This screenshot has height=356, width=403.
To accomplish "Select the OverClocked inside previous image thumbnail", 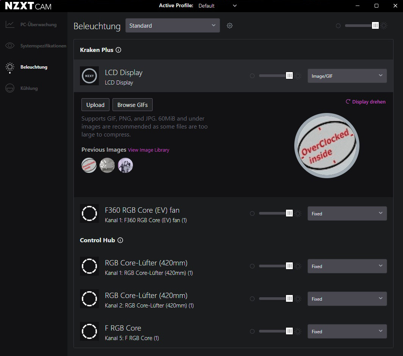I will pos(89,165).
